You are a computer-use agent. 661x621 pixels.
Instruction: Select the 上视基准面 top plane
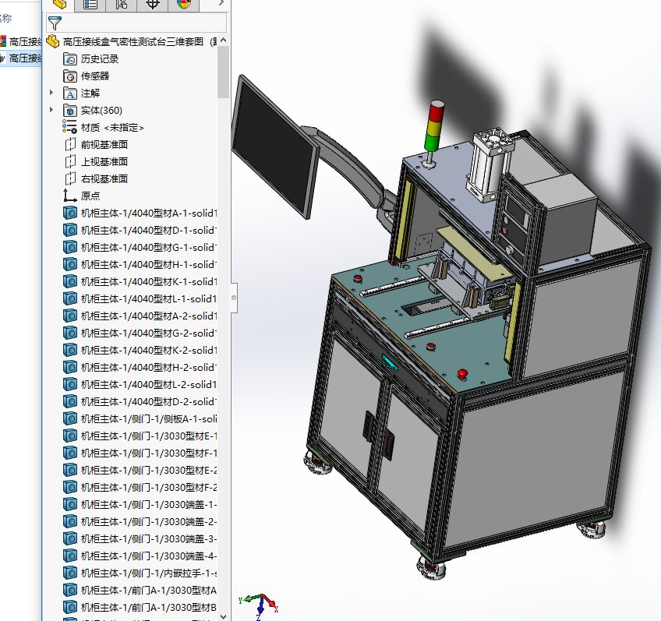95,162
